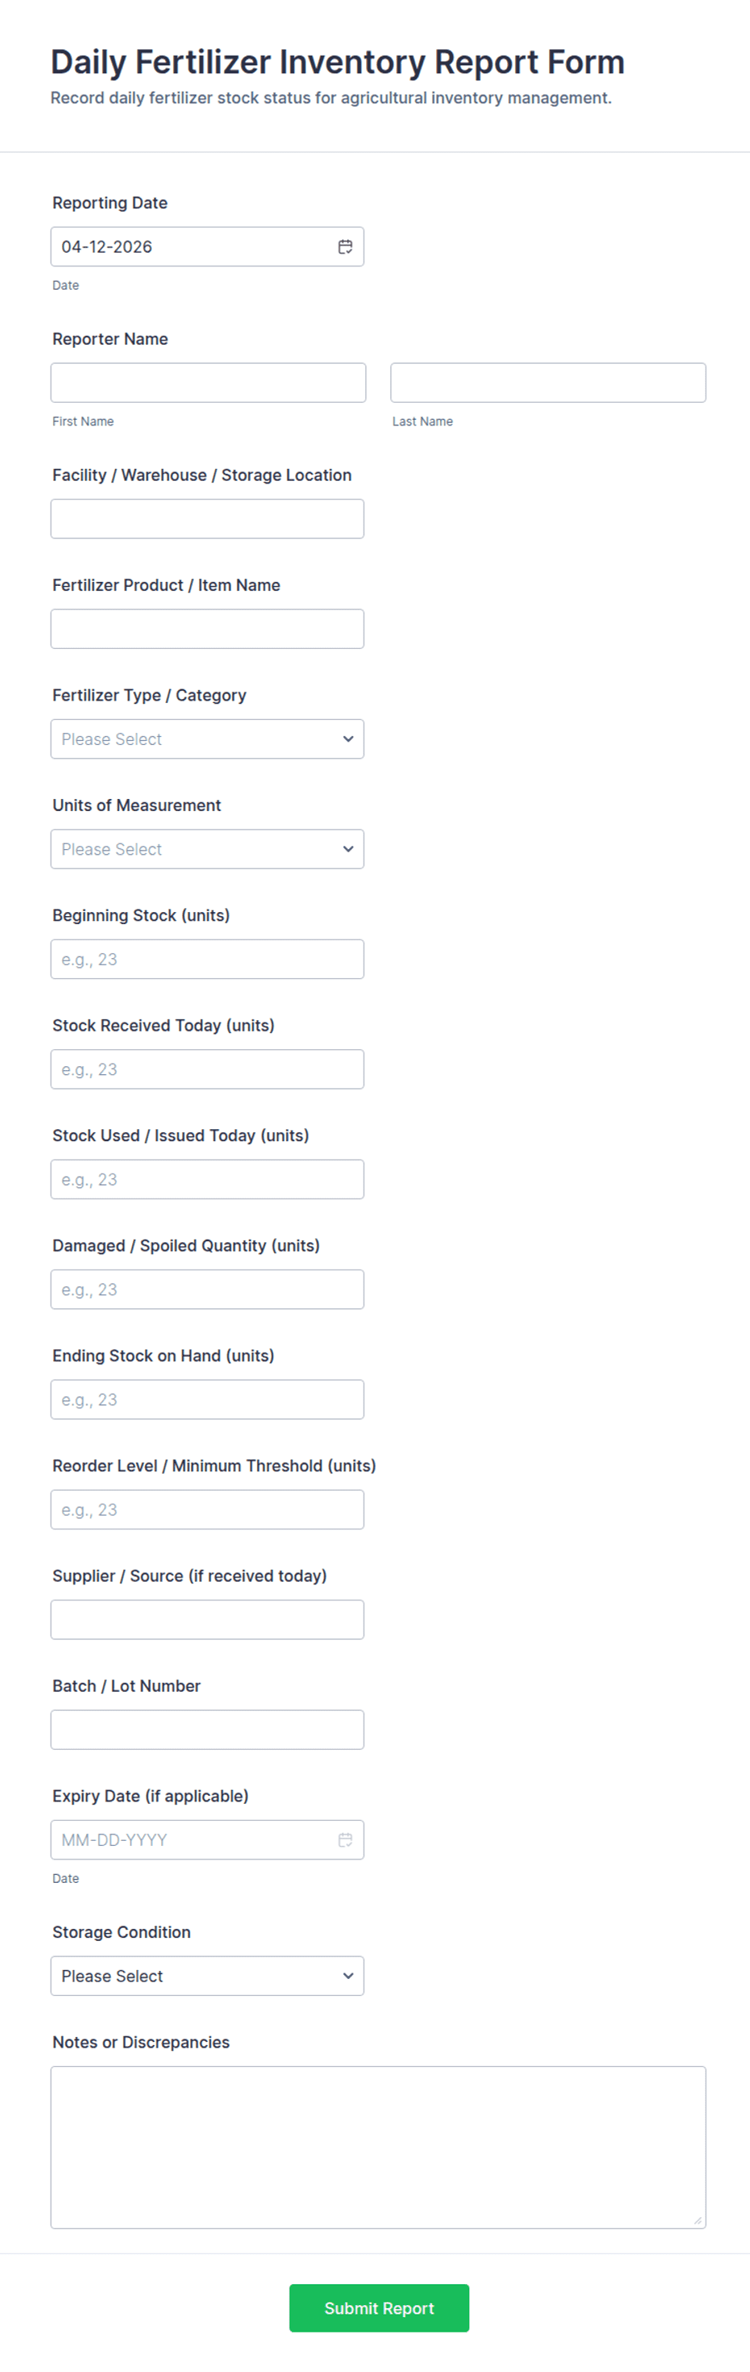Grab the Notes text area resize handle
Image resolution: width=750 pixels, height=2372 pixels.
pyautogui.click(x=698, y=2220)
